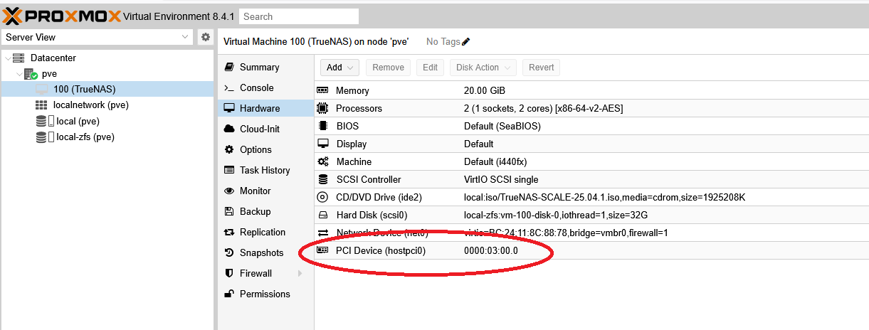This screenshot has width=869, height=330.
Task: Collapse the Datacenter tree node
Action: point(7,58)
